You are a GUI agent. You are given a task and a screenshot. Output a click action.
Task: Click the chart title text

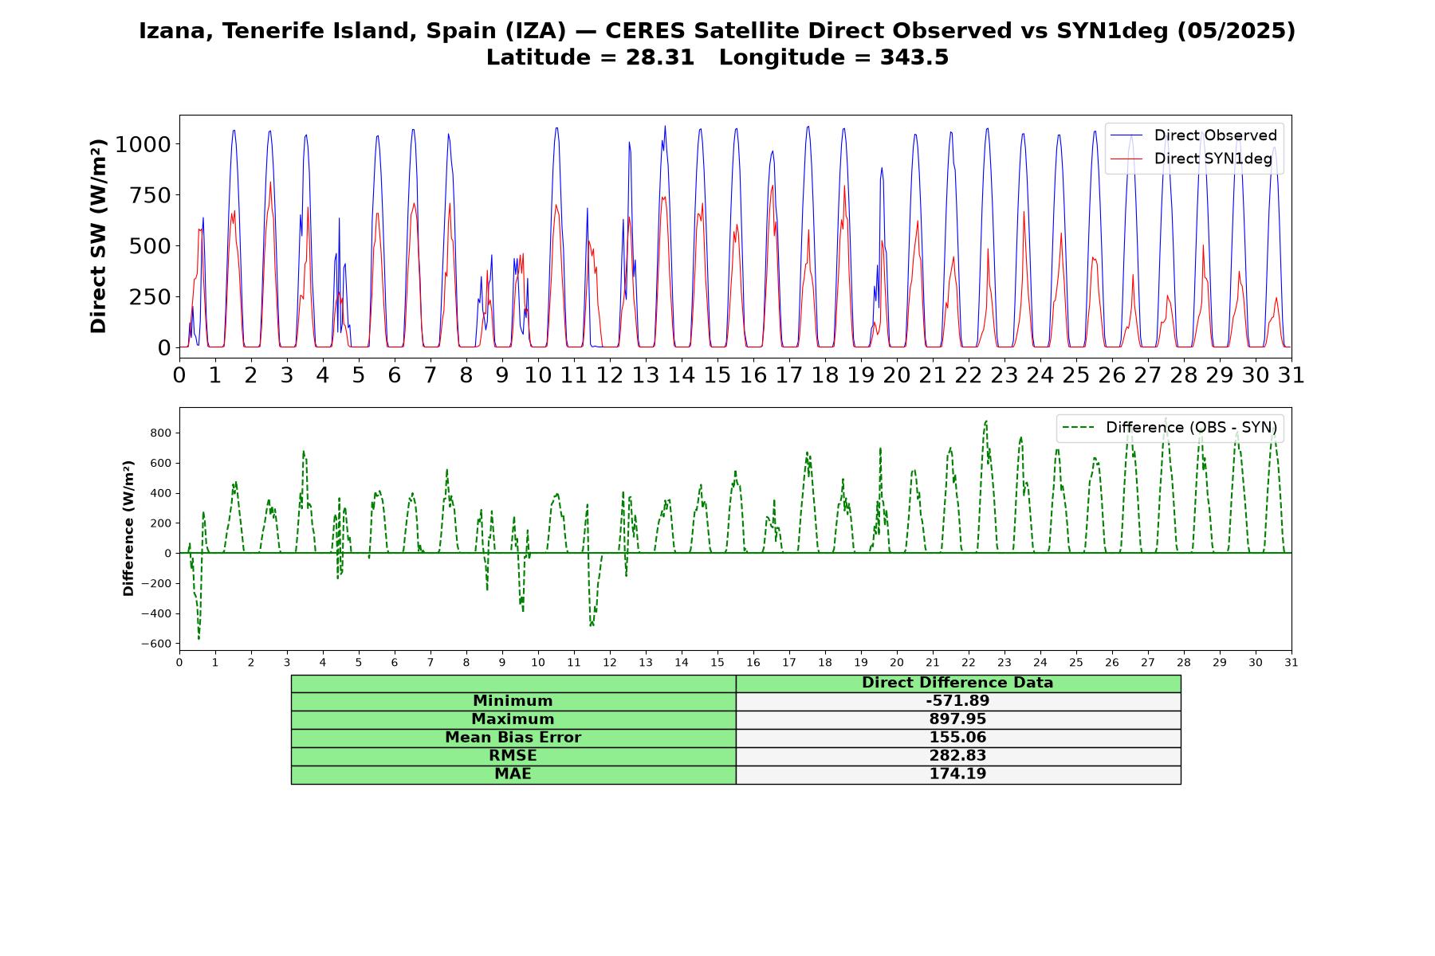coord(717,31)
